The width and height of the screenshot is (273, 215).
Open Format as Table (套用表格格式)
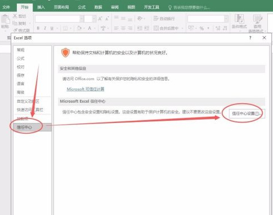(x=258, y=23)
